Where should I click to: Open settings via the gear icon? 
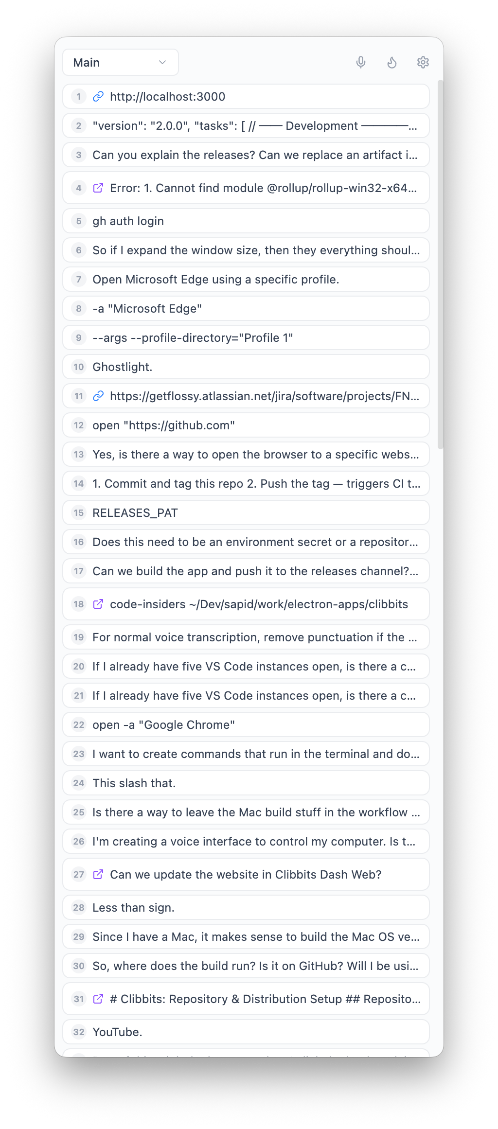[423, 62]
